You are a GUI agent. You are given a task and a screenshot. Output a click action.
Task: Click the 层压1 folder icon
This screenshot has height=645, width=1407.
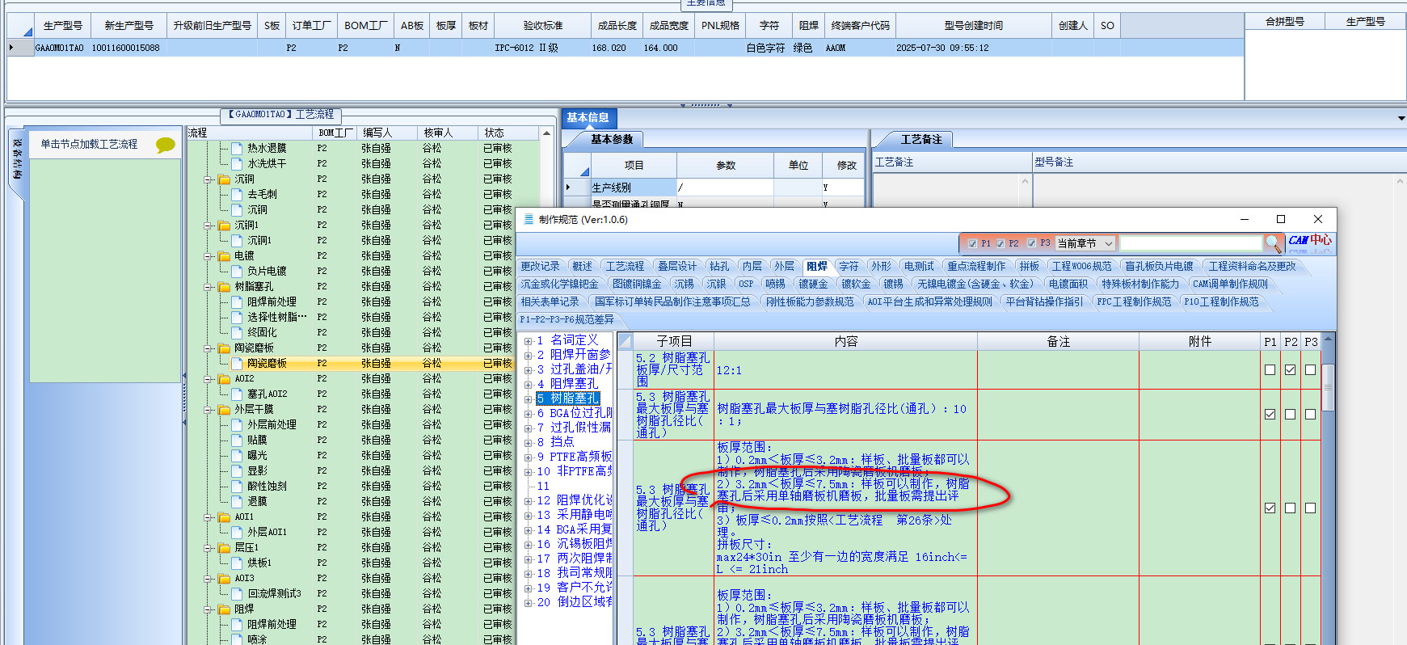(224, 547)
